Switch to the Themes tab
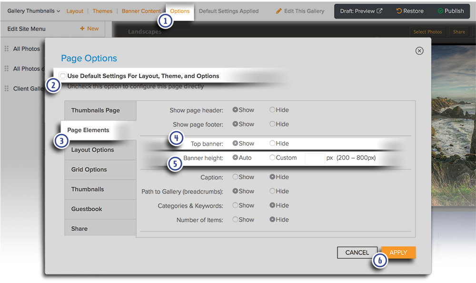This screenshot has width=476, height=283. click(x=102, y=11)
